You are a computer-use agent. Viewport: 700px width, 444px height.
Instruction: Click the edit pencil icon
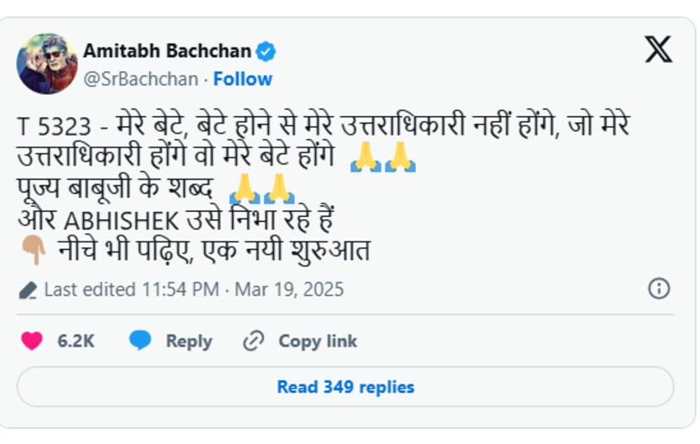click(x=28, y=291)
